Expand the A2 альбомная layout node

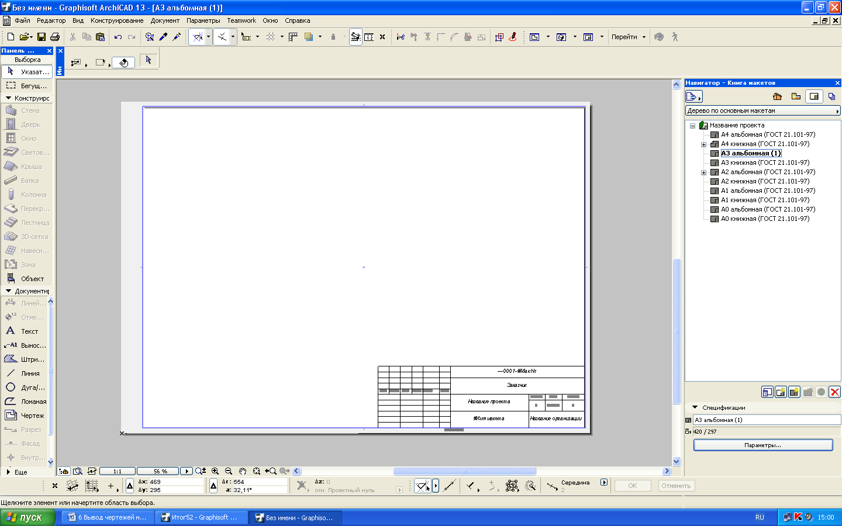click(704, 172)
